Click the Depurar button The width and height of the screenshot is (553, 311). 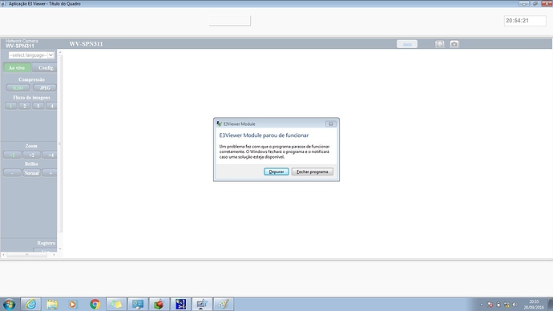click(276, 172)
